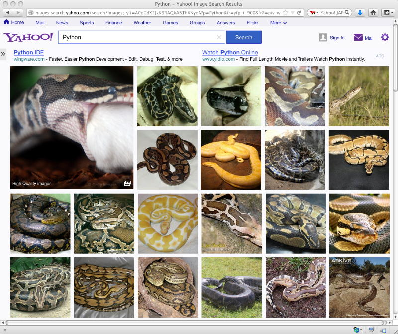398x334 pixels.
Task: Click the purple Mail envelope icon
Action: point(358,37)
